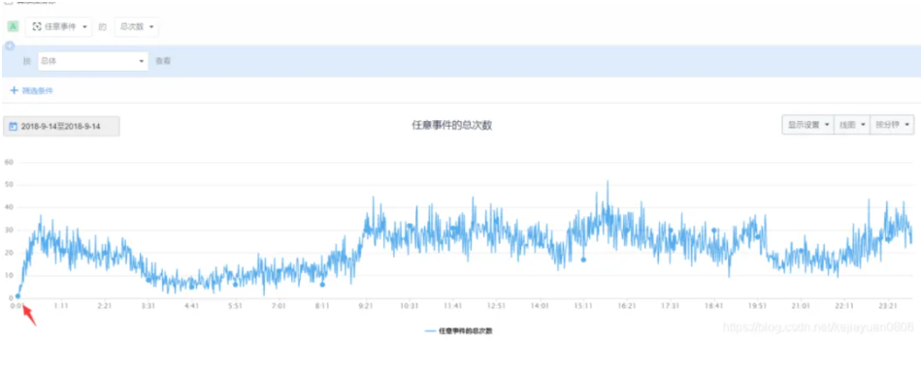Image resolution: width=921 pixels, height=373 pixels.
Task: Click the 查看 view text after group-by
Action: point(163,61)
